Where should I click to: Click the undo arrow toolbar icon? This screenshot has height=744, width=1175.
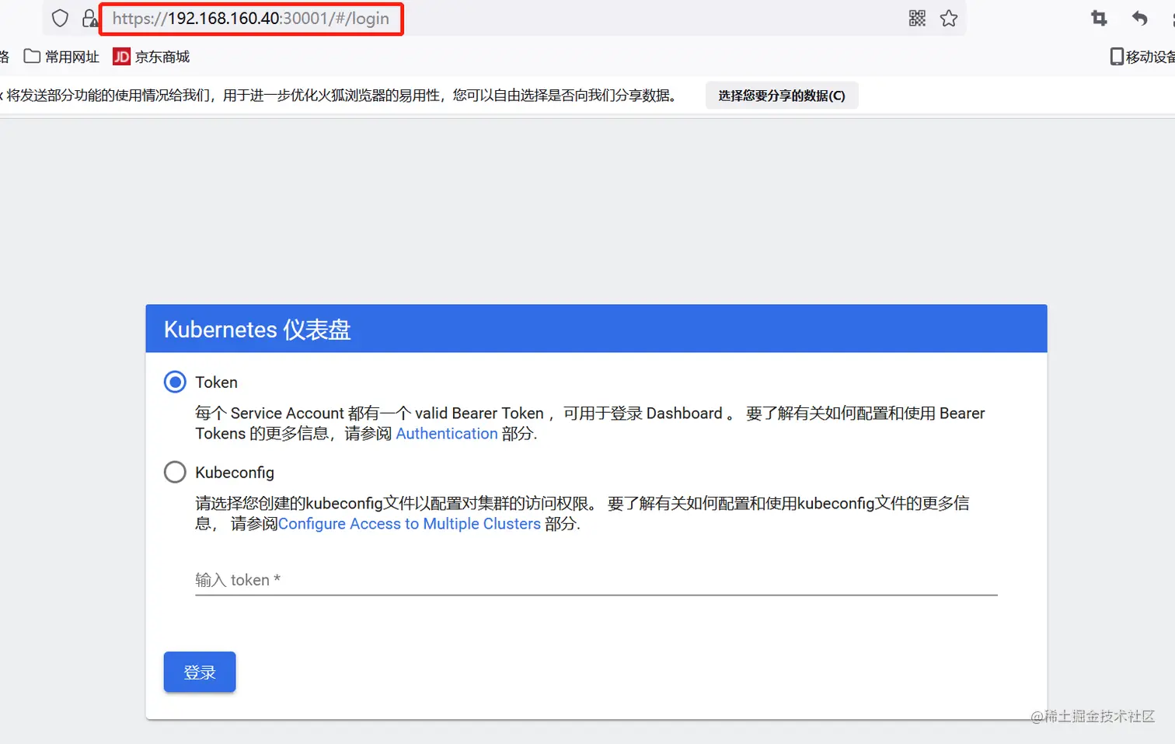click(x=1140, y=18)
